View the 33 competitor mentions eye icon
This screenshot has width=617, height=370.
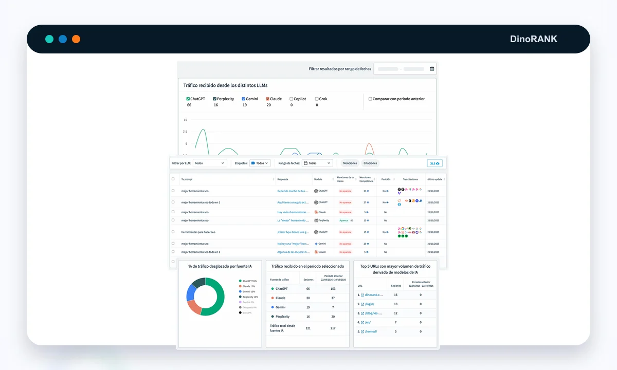tap(368, 191)
